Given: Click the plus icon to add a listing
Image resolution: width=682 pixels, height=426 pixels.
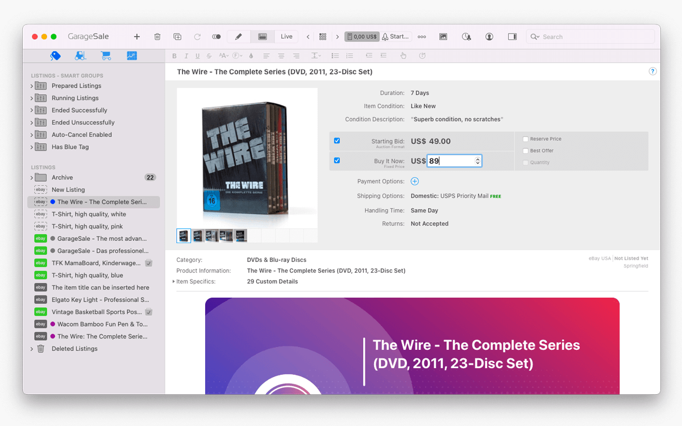Looking at the screenshot, I should coord(136,36).
